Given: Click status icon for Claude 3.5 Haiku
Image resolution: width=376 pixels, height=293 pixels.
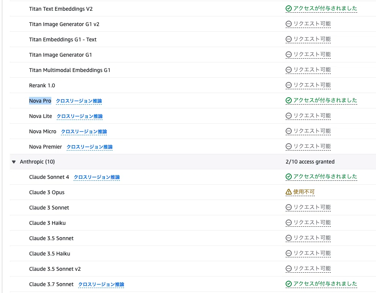Looking at the screenshot, I should coord(289,254).
